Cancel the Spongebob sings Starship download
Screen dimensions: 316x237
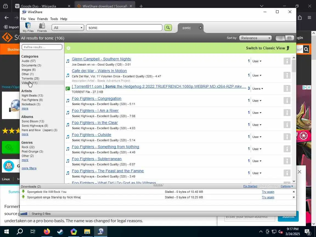click(294, 197)
